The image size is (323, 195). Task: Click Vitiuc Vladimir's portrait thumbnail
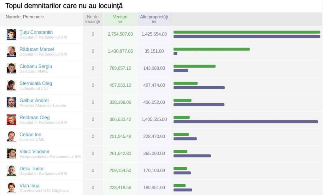tap(11, 154)
